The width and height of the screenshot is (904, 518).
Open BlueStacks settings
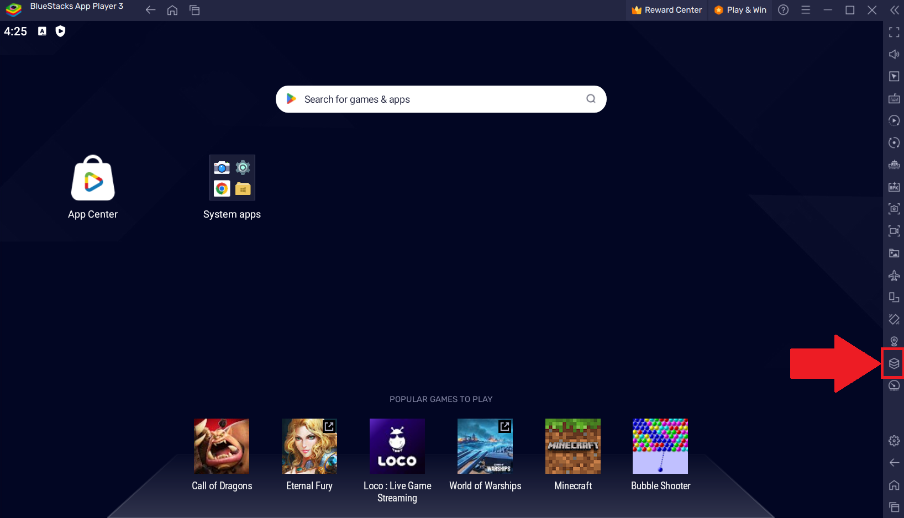tap(894, 441)
